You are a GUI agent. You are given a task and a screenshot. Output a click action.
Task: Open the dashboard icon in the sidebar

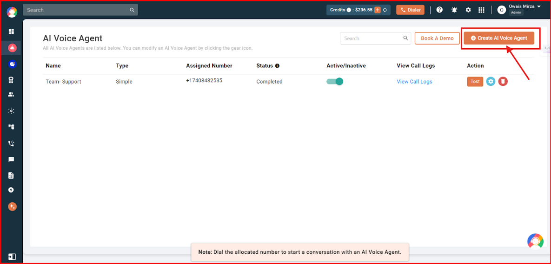point(11,32)
